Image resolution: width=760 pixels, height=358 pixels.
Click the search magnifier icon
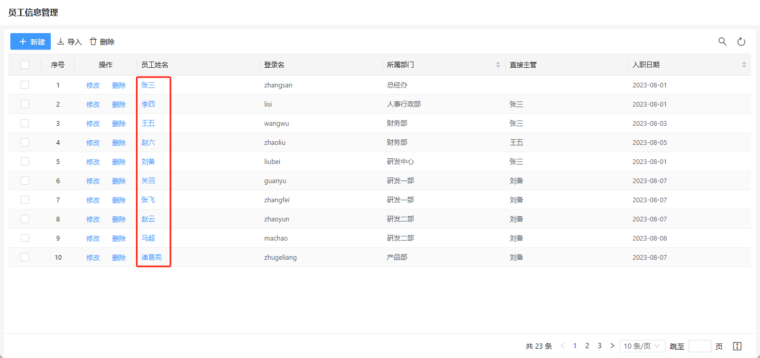coord(722,41)
